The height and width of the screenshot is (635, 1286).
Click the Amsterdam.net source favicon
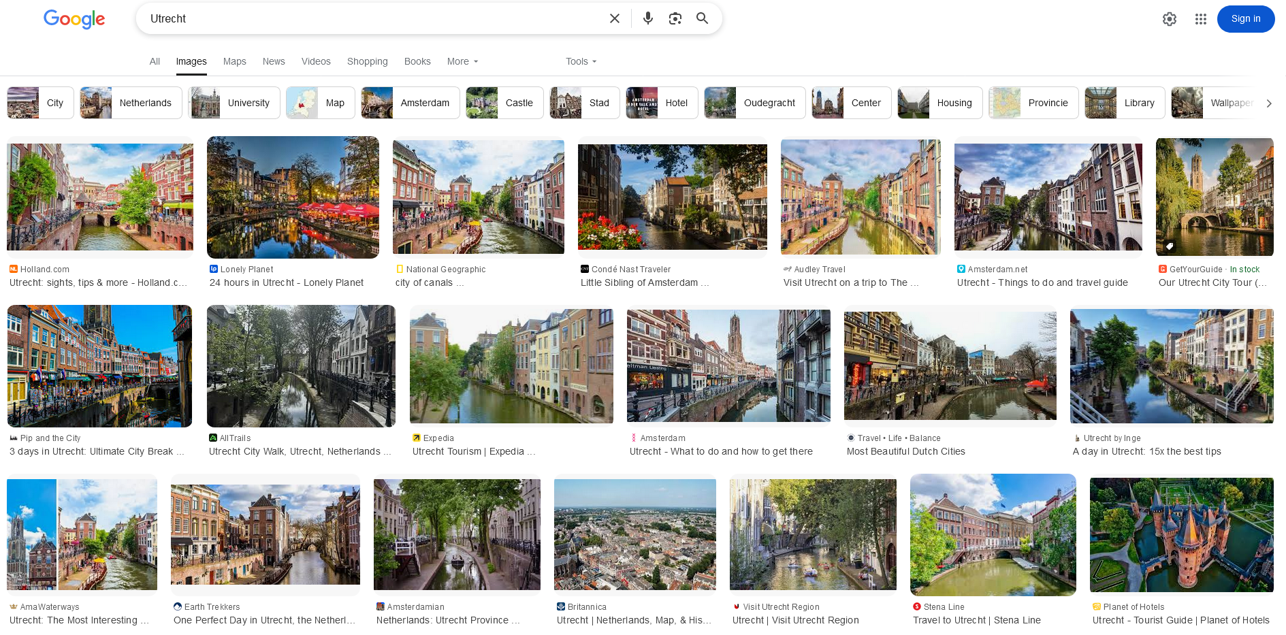tap(961, 270)
